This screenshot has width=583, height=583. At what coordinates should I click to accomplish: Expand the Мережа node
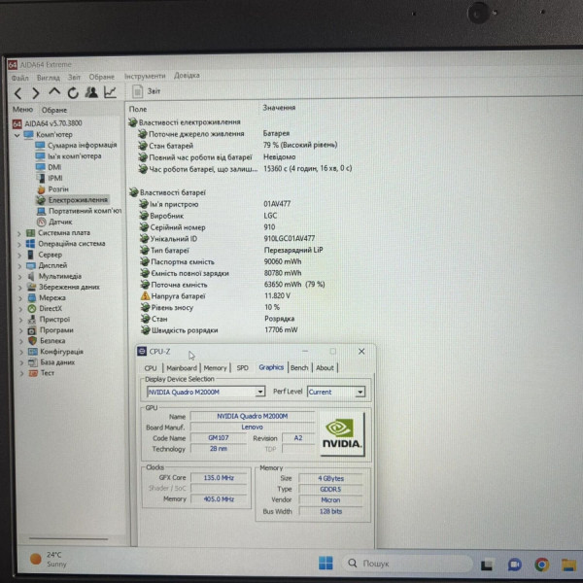20,298
